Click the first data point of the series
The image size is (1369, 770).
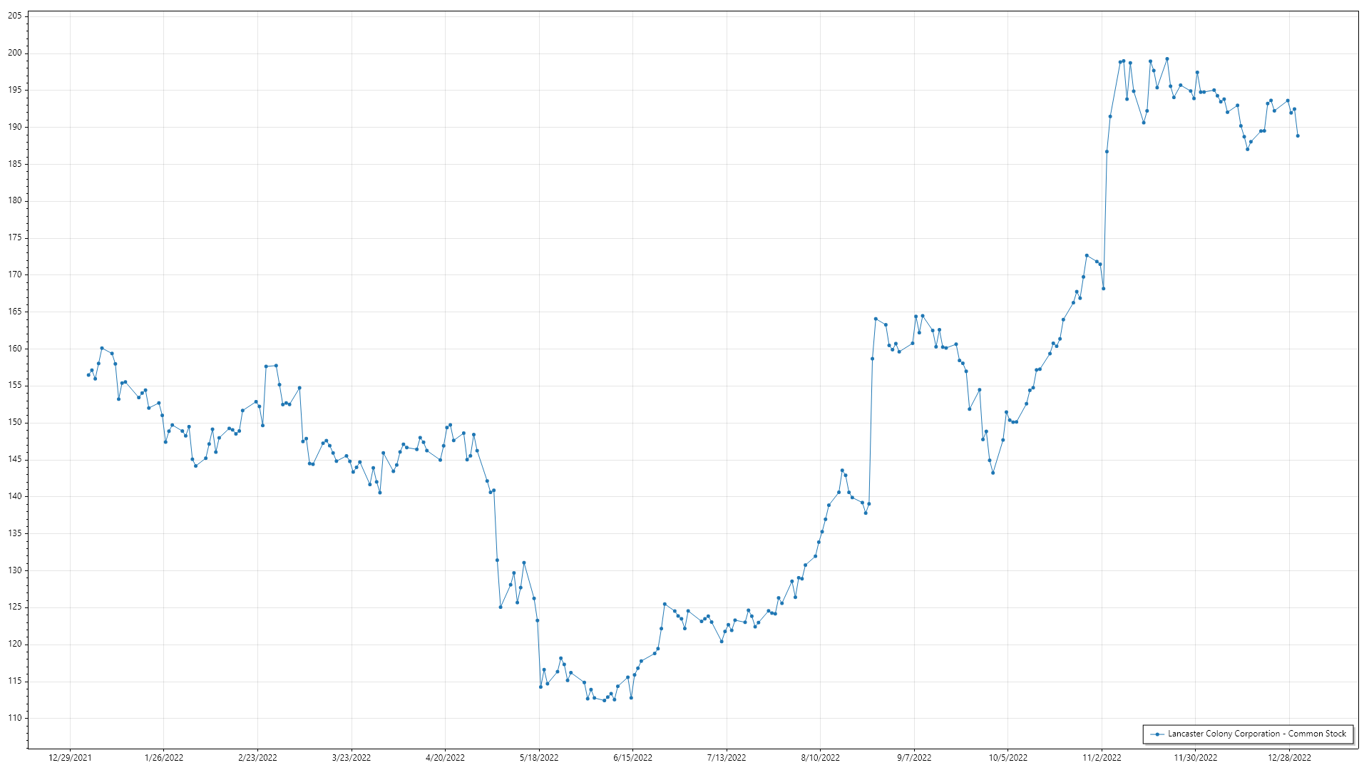coord(88,375)
